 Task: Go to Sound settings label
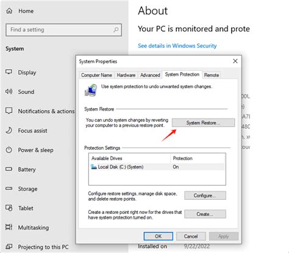[x=26, y=92]
